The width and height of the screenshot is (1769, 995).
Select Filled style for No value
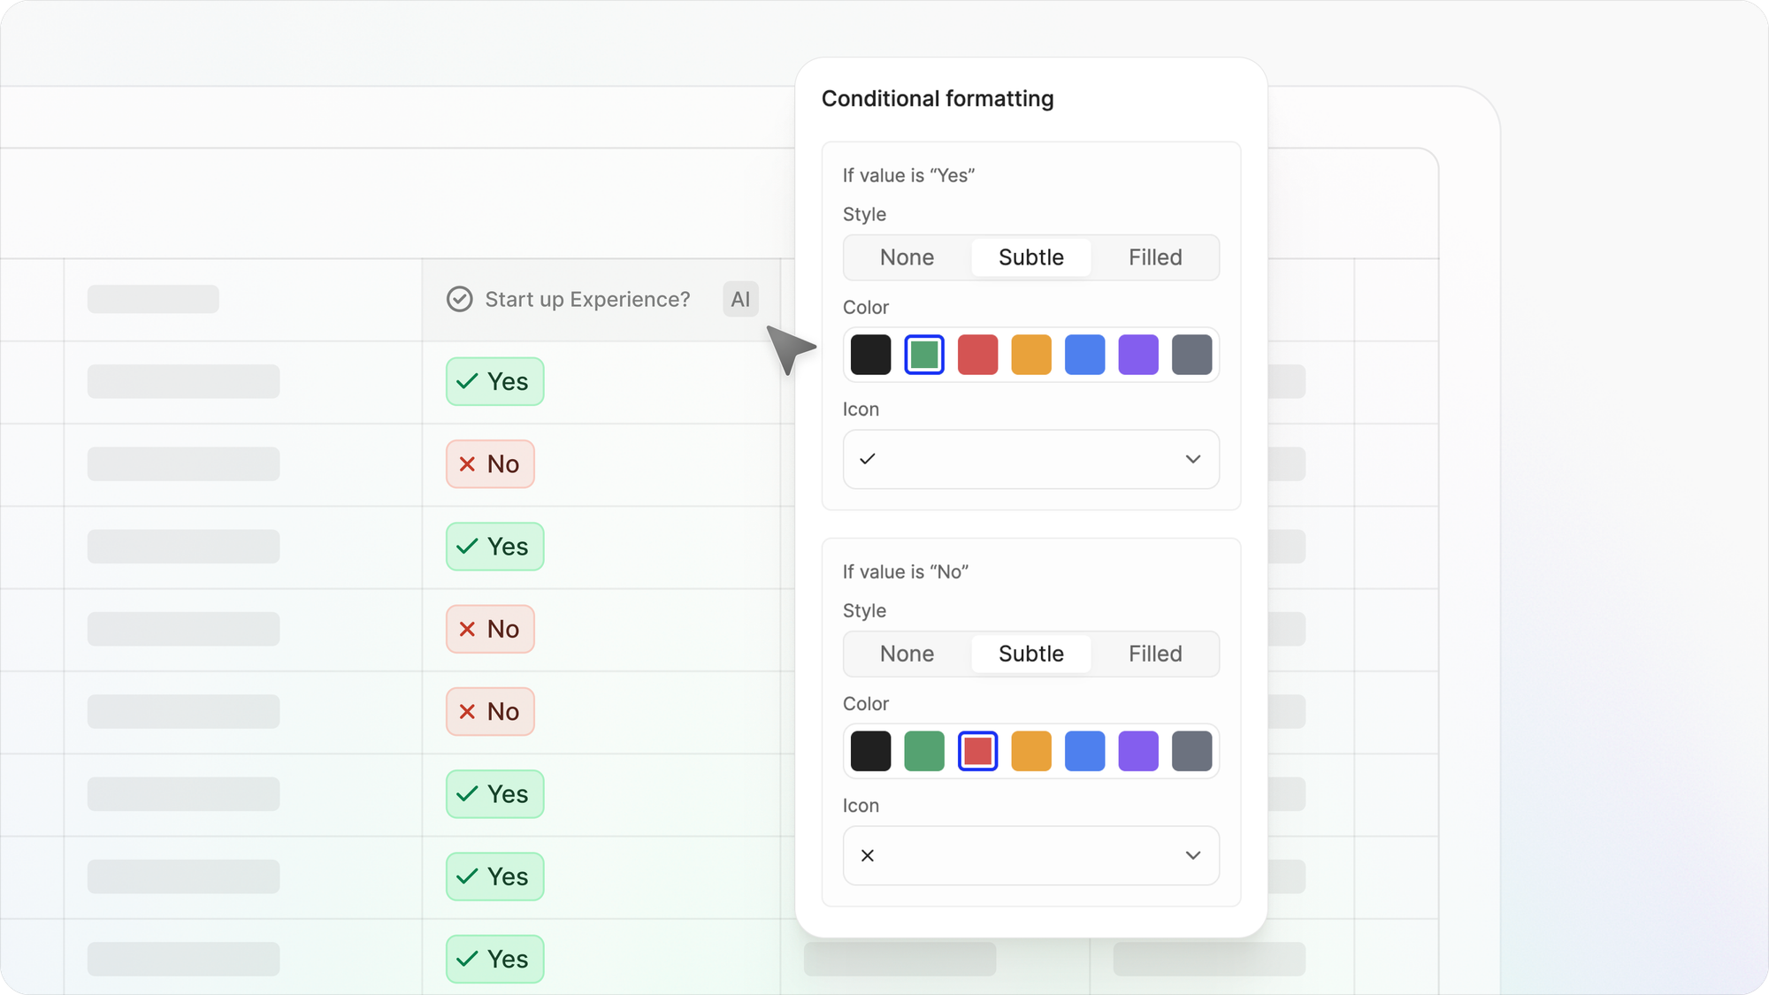tap(1154, 654)
